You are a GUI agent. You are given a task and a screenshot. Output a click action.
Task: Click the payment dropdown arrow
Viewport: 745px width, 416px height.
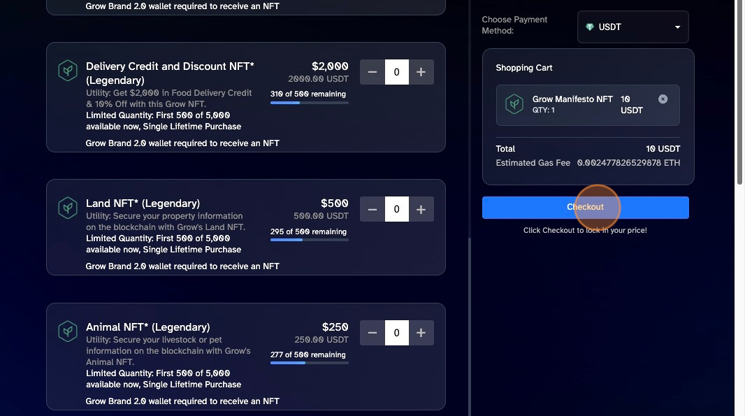click(677, 27)
